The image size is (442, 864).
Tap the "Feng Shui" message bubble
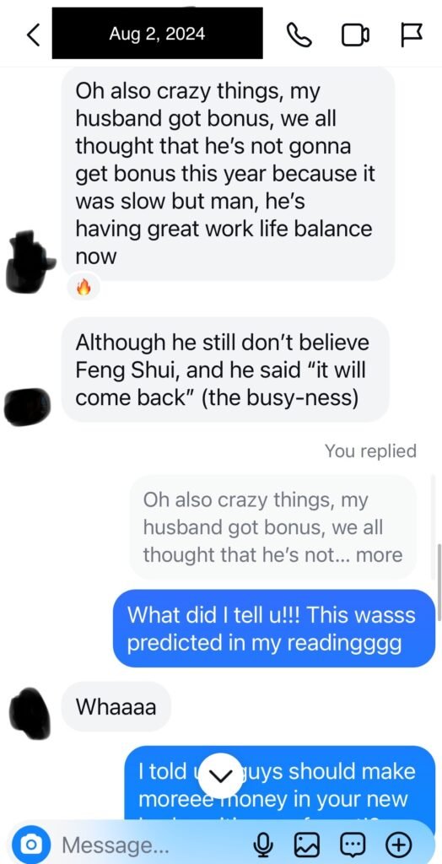tap(225, 370)
